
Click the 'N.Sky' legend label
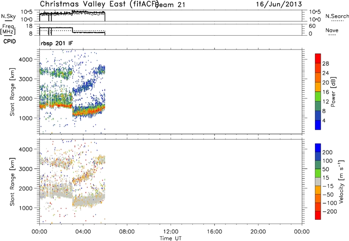(8, 16)
